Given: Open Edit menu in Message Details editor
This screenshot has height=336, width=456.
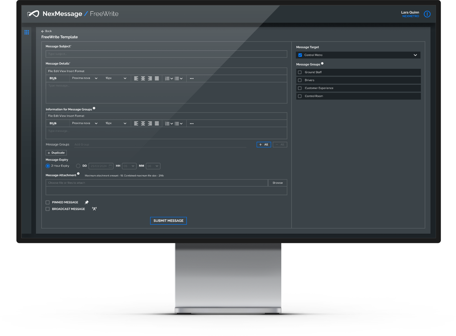Looking at the screenshot, I should 56,71.
